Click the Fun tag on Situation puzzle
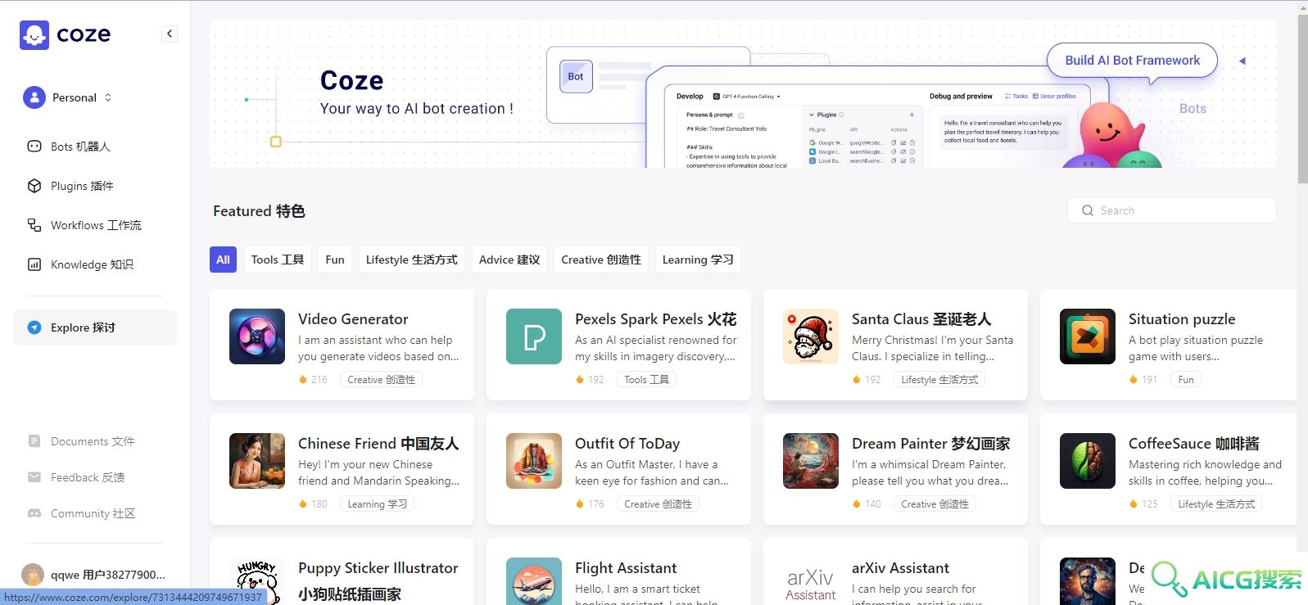The image size is (1308, 605). click(x=1186, y=380)
